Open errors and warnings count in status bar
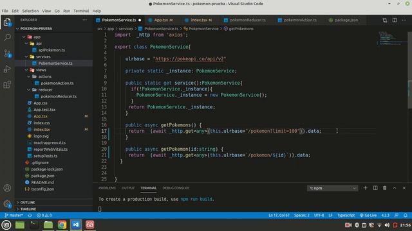412x231 pixels. (44, 216)
